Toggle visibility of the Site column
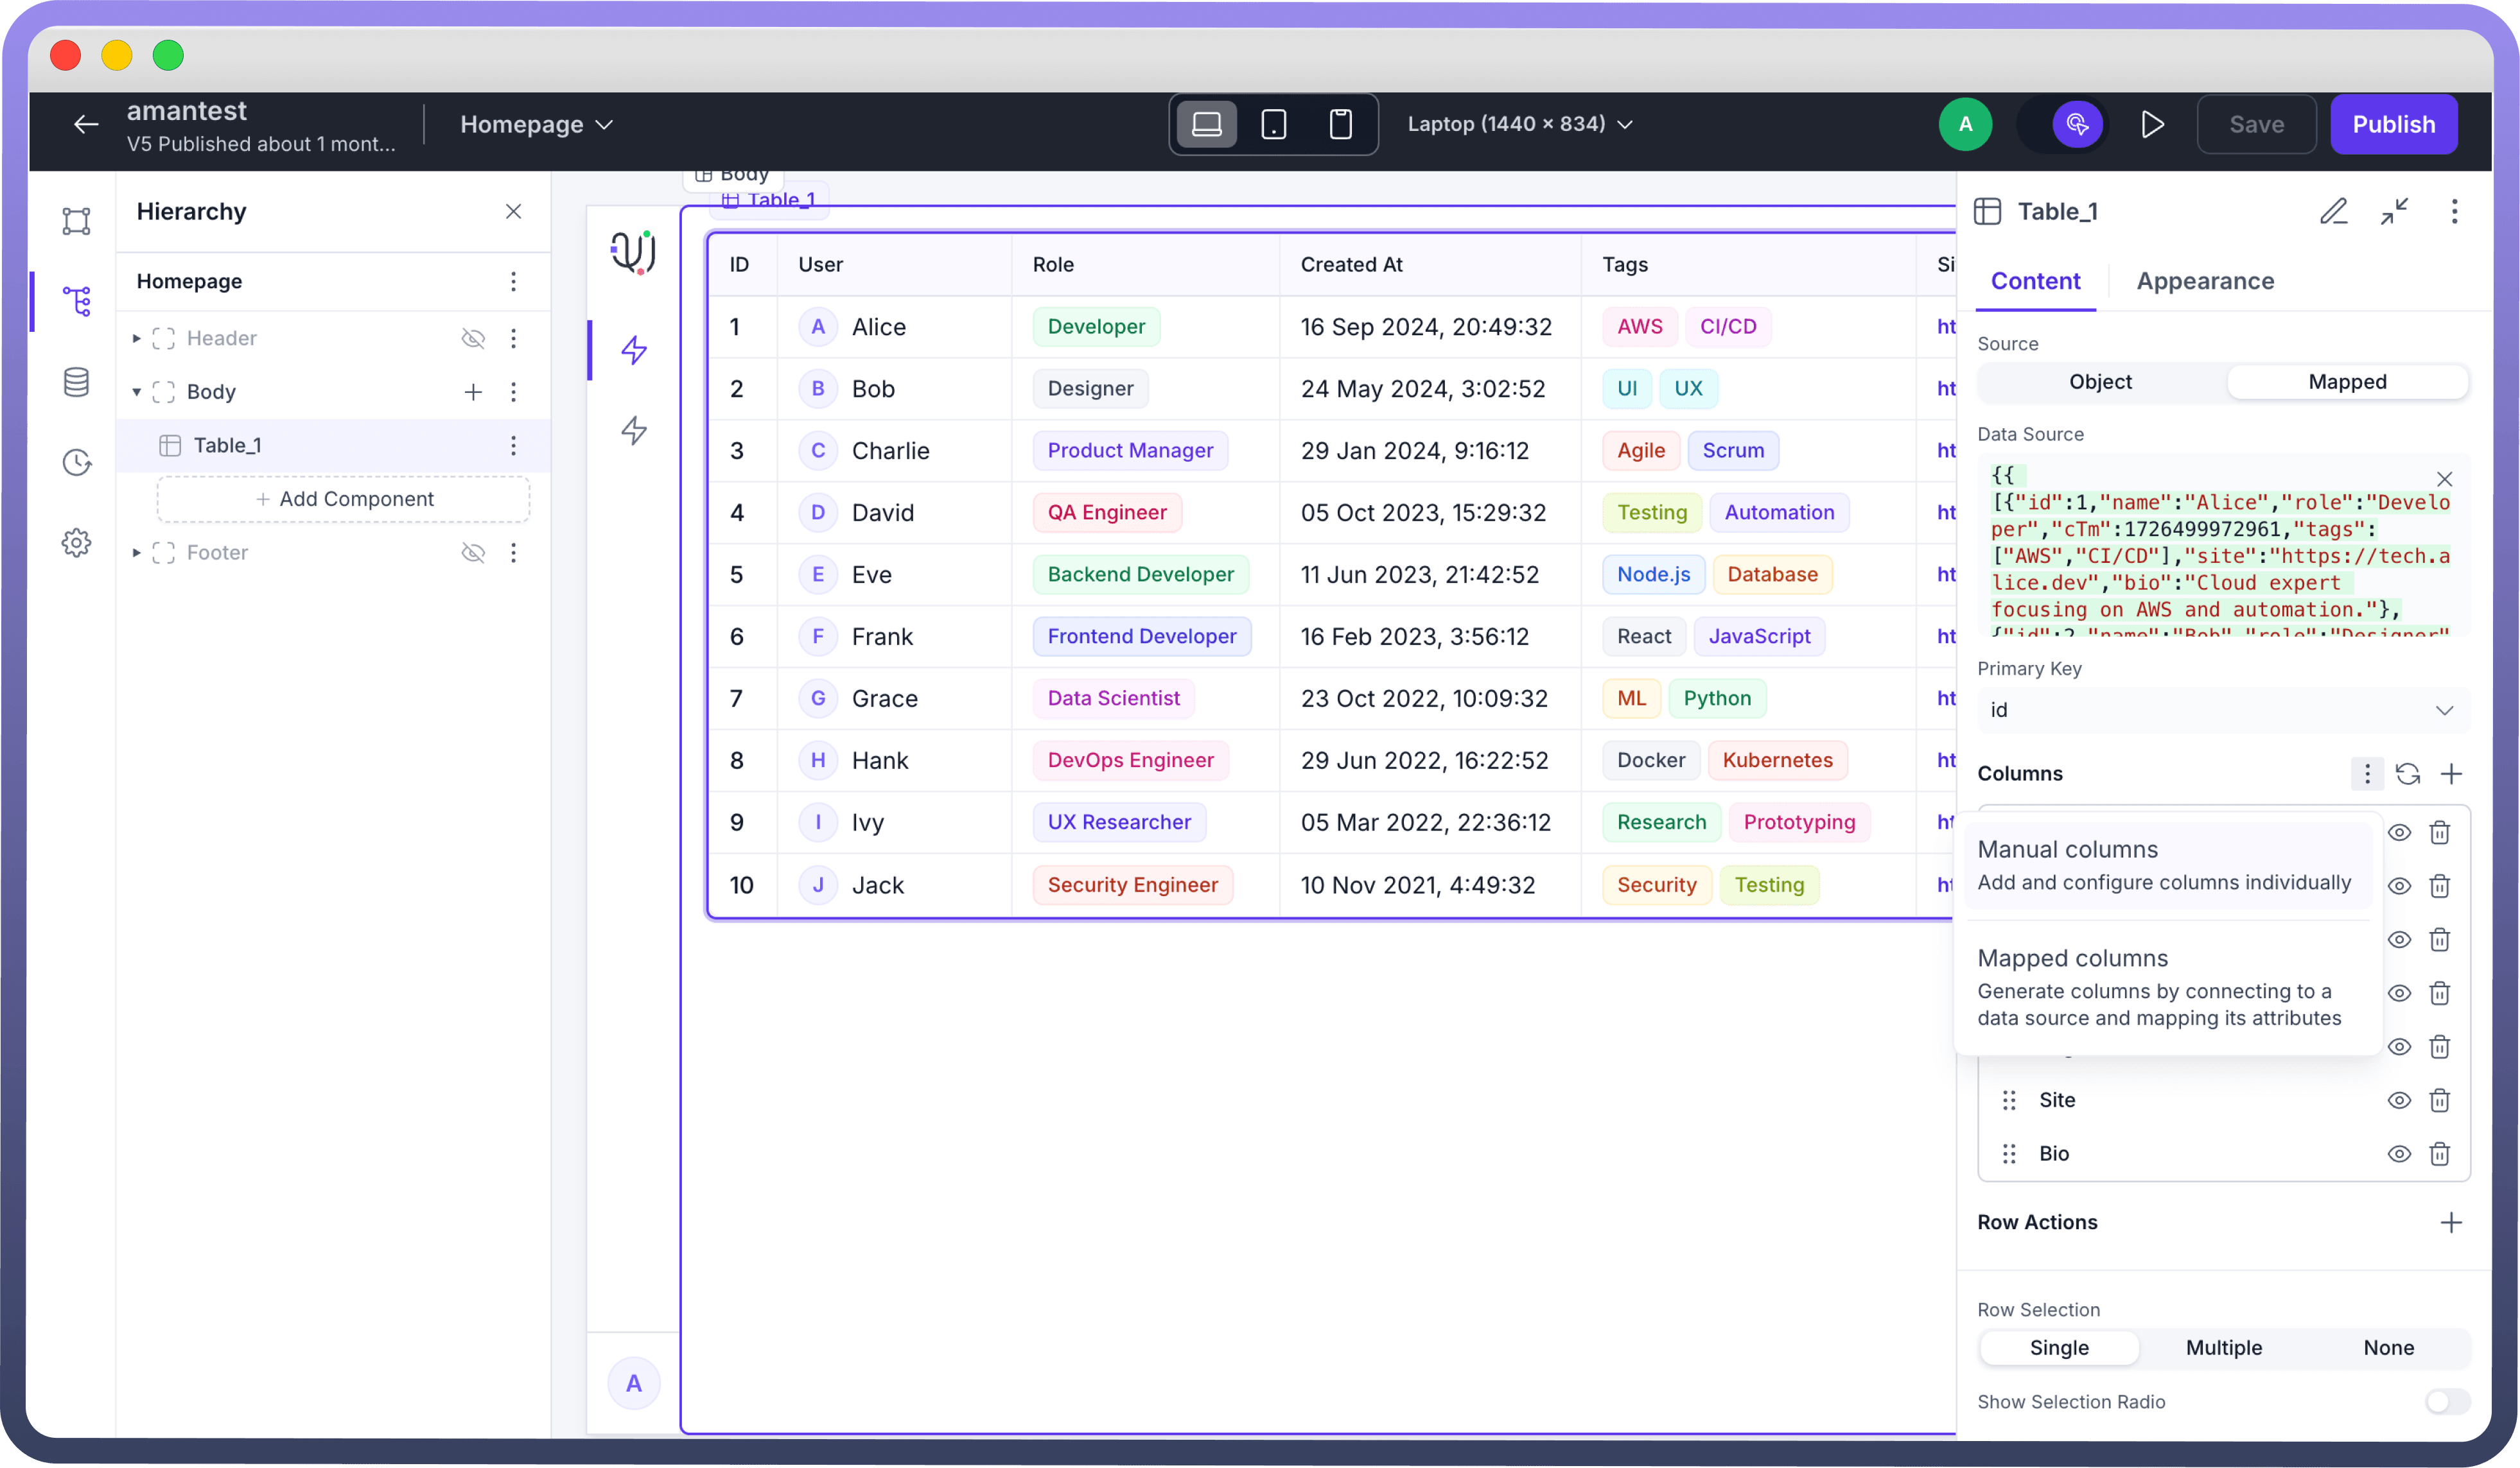This screenshot has height=1468, width=2520. pos(2399,1100)
